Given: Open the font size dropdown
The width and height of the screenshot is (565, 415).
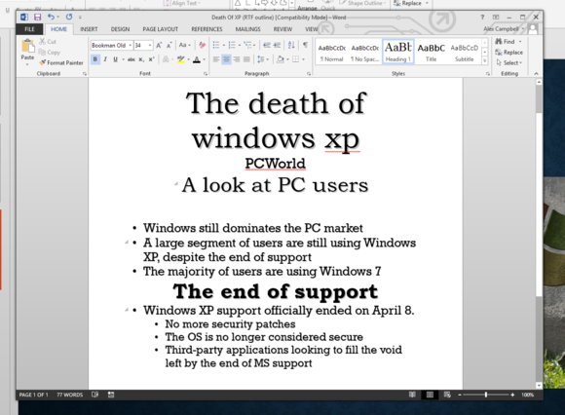Looking at the screenshot, I should (x=150, y=46).
